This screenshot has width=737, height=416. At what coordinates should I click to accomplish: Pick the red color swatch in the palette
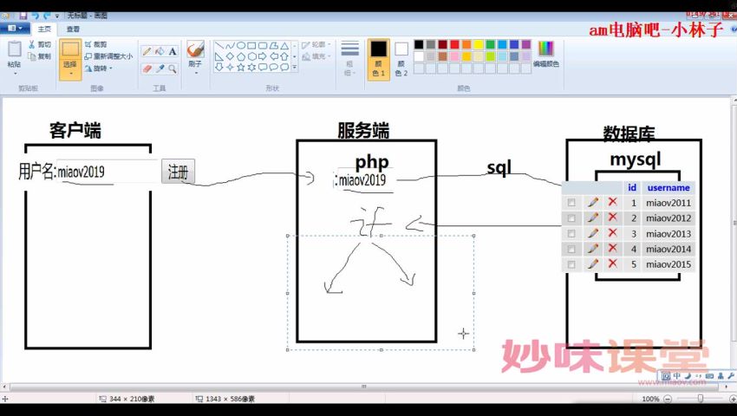(x=455, y=44)
